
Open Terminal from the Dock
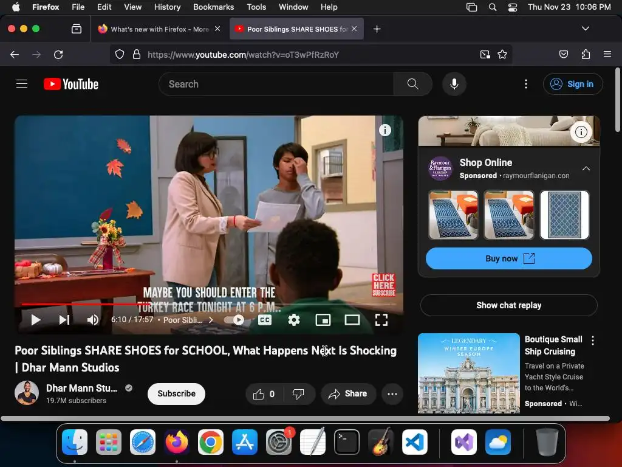(347, 442)
